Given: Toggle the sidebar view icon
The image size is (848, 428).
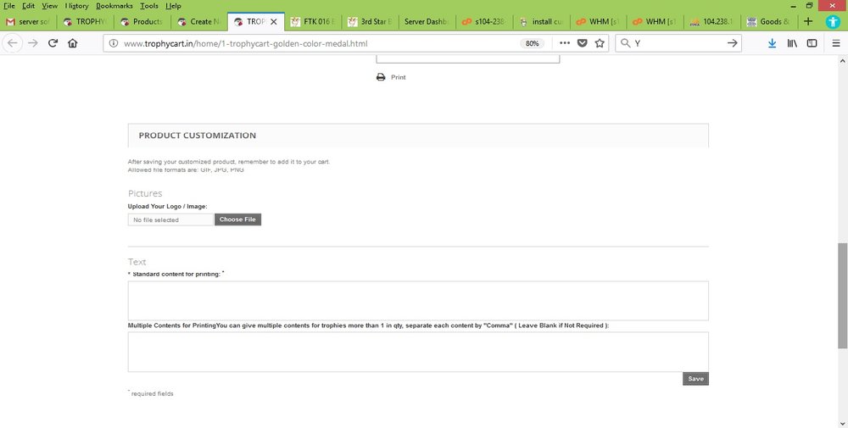Looking at the screenshot, I should pos(812,43).
